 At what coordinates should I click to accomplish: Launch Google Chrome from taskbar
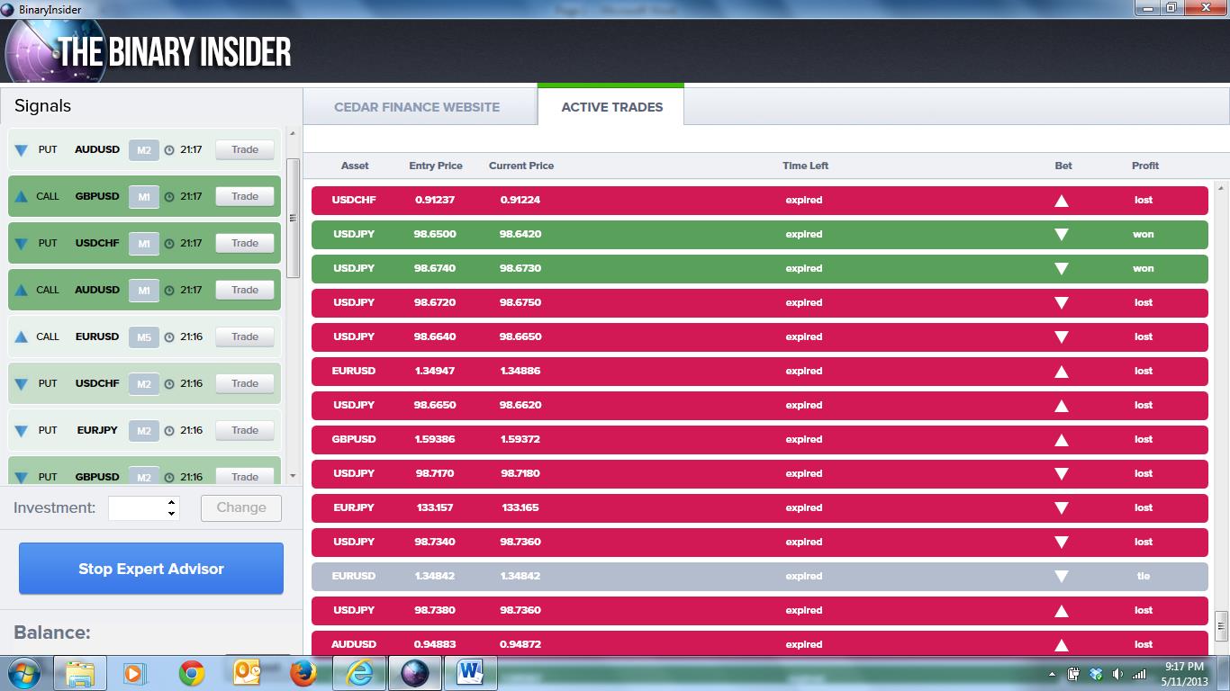coord(191,673)
